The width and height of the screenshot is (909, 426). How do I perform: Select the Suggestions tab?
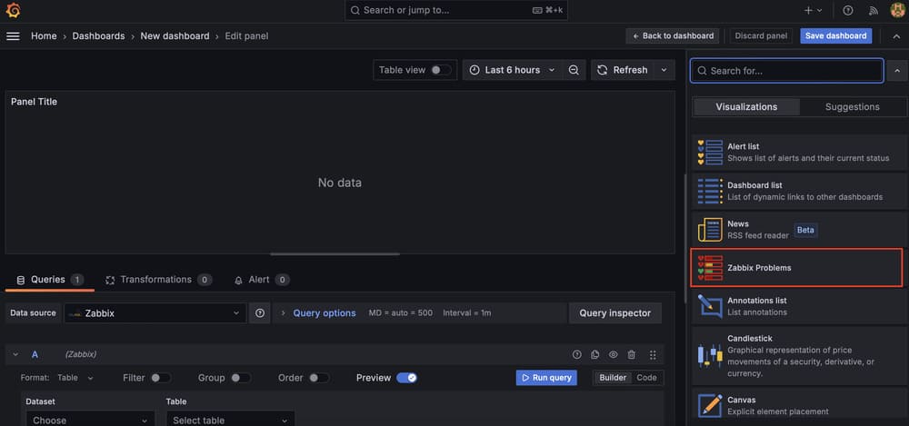853,106
